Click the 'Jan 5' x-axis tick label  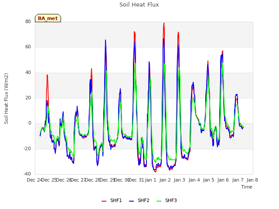[x=209, y=180]
